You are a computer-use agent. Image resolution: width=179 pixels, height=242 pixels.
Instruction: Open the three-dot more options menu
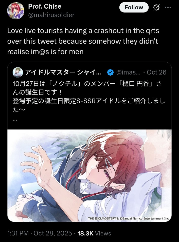[168, 7]
